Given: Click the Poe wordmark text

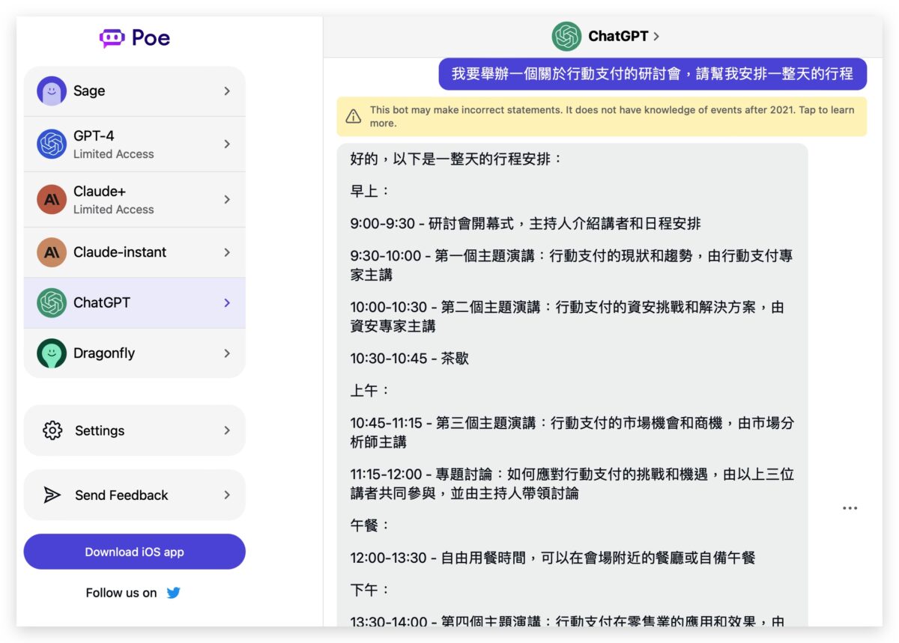Looking at the screenshot, I should pos(151,38).
